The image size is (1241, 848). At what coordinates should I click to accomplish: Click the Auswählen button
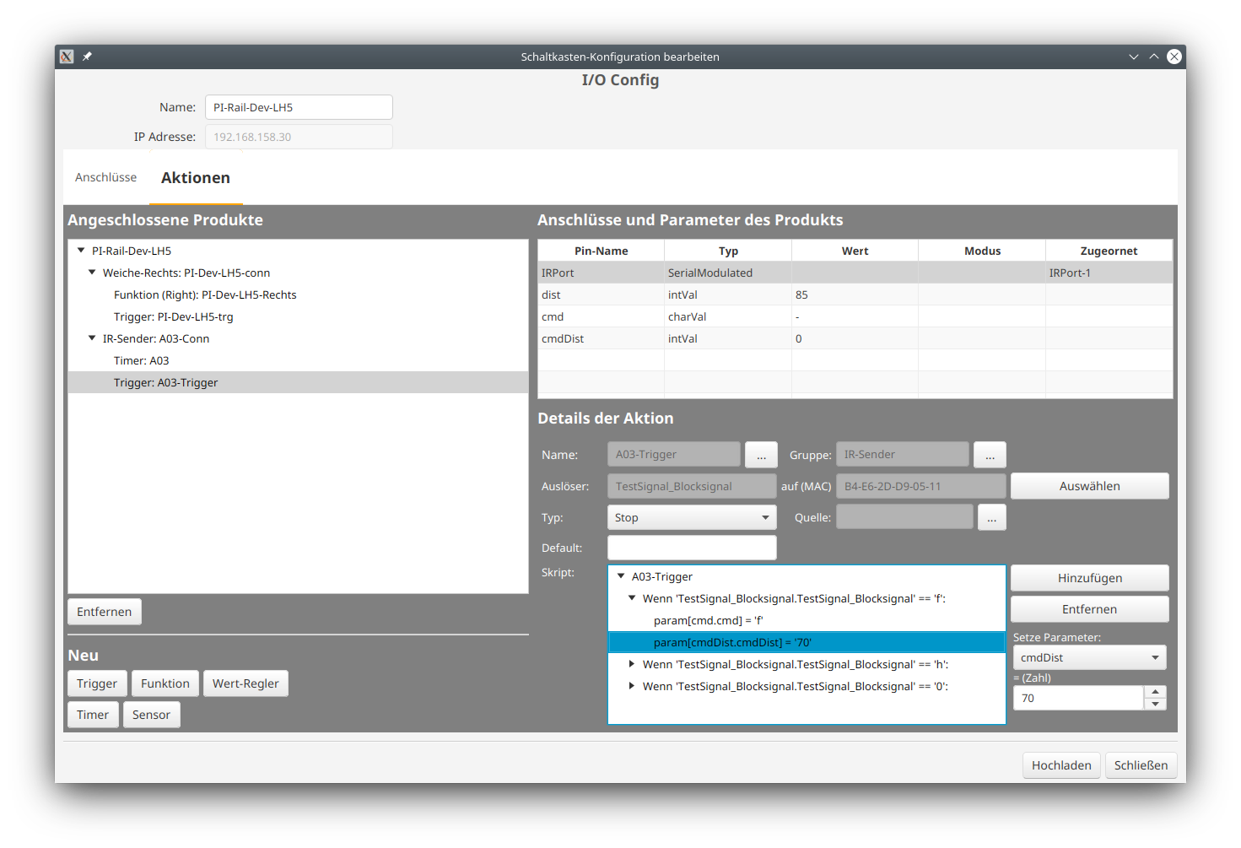pyautogui.click(x=1089, y=485)
